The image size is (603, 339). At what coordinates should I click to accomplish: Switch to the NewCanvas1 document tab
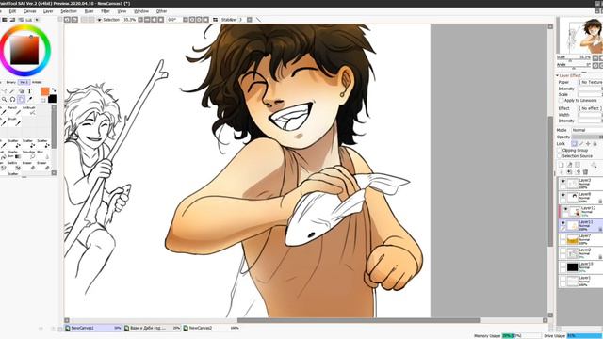click(93, 328)
